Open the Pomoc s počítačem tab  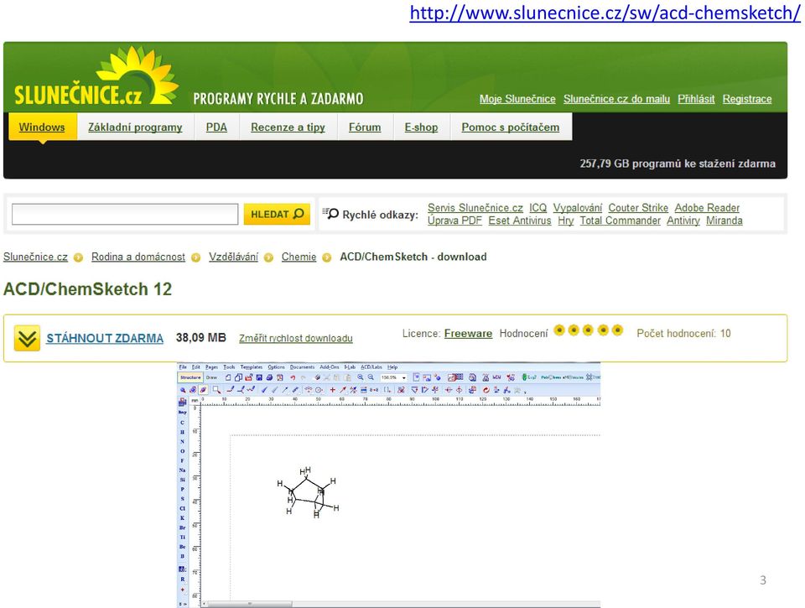tap(511, 127)
